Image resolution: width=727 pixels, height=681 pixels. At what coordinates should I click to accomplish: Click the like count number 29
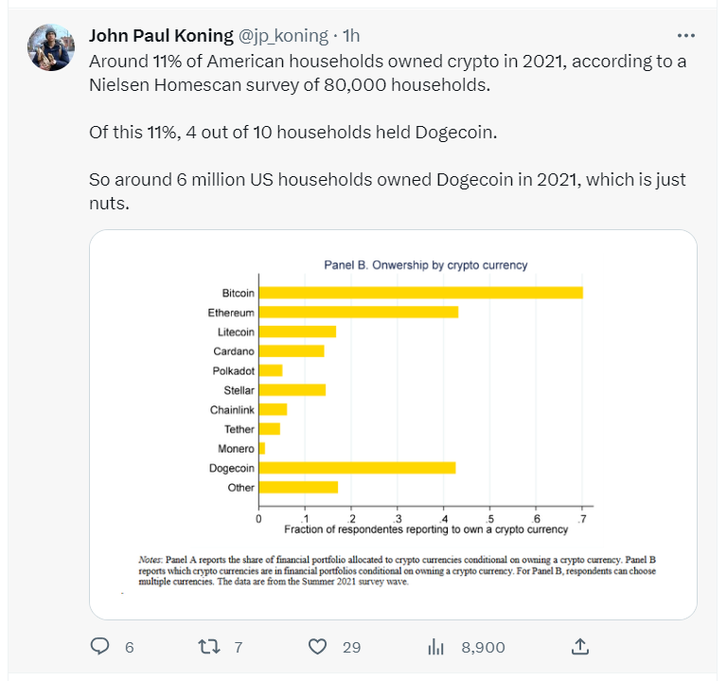pyautogui.click(x=351, y=647)
